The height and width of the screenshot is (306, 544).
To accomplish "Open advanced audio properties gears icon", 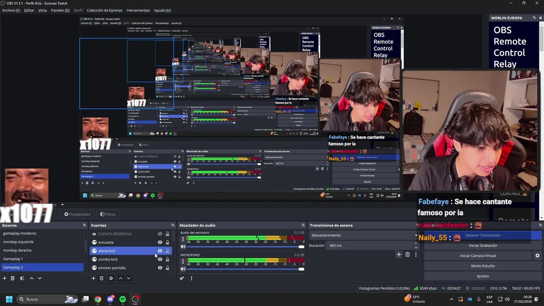I will (182, 278).
